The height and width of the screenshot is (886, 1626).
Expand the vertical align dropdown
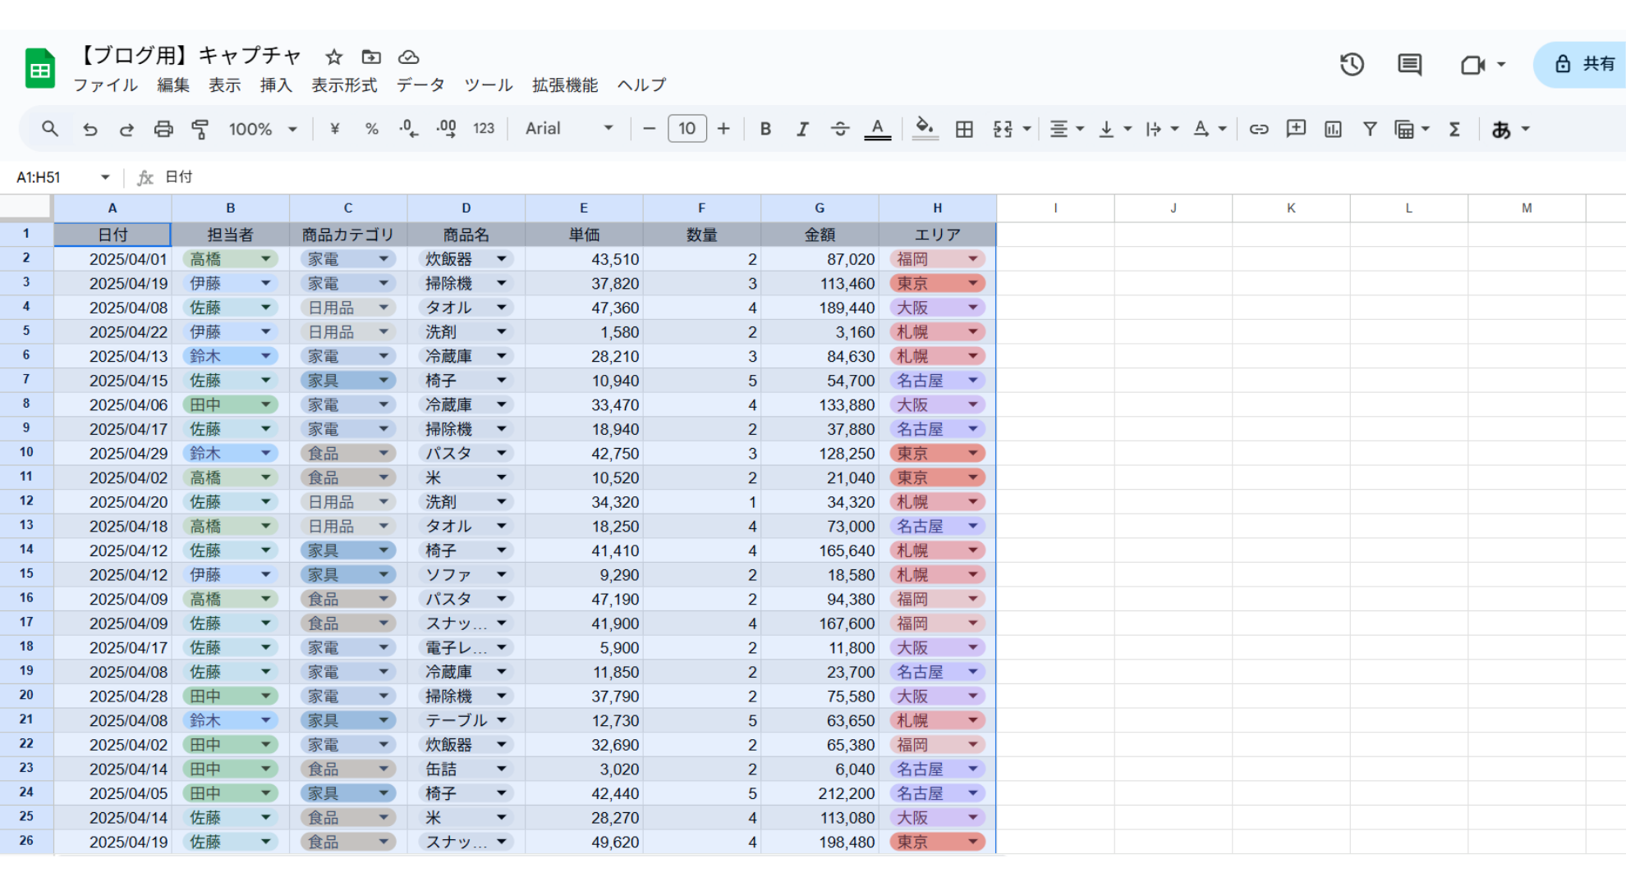tap(1128, 129)
